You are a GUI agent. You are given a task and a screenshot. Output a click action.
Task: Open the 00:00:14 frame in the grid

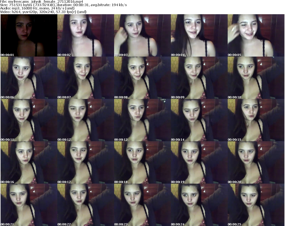[x=199, y=120]
